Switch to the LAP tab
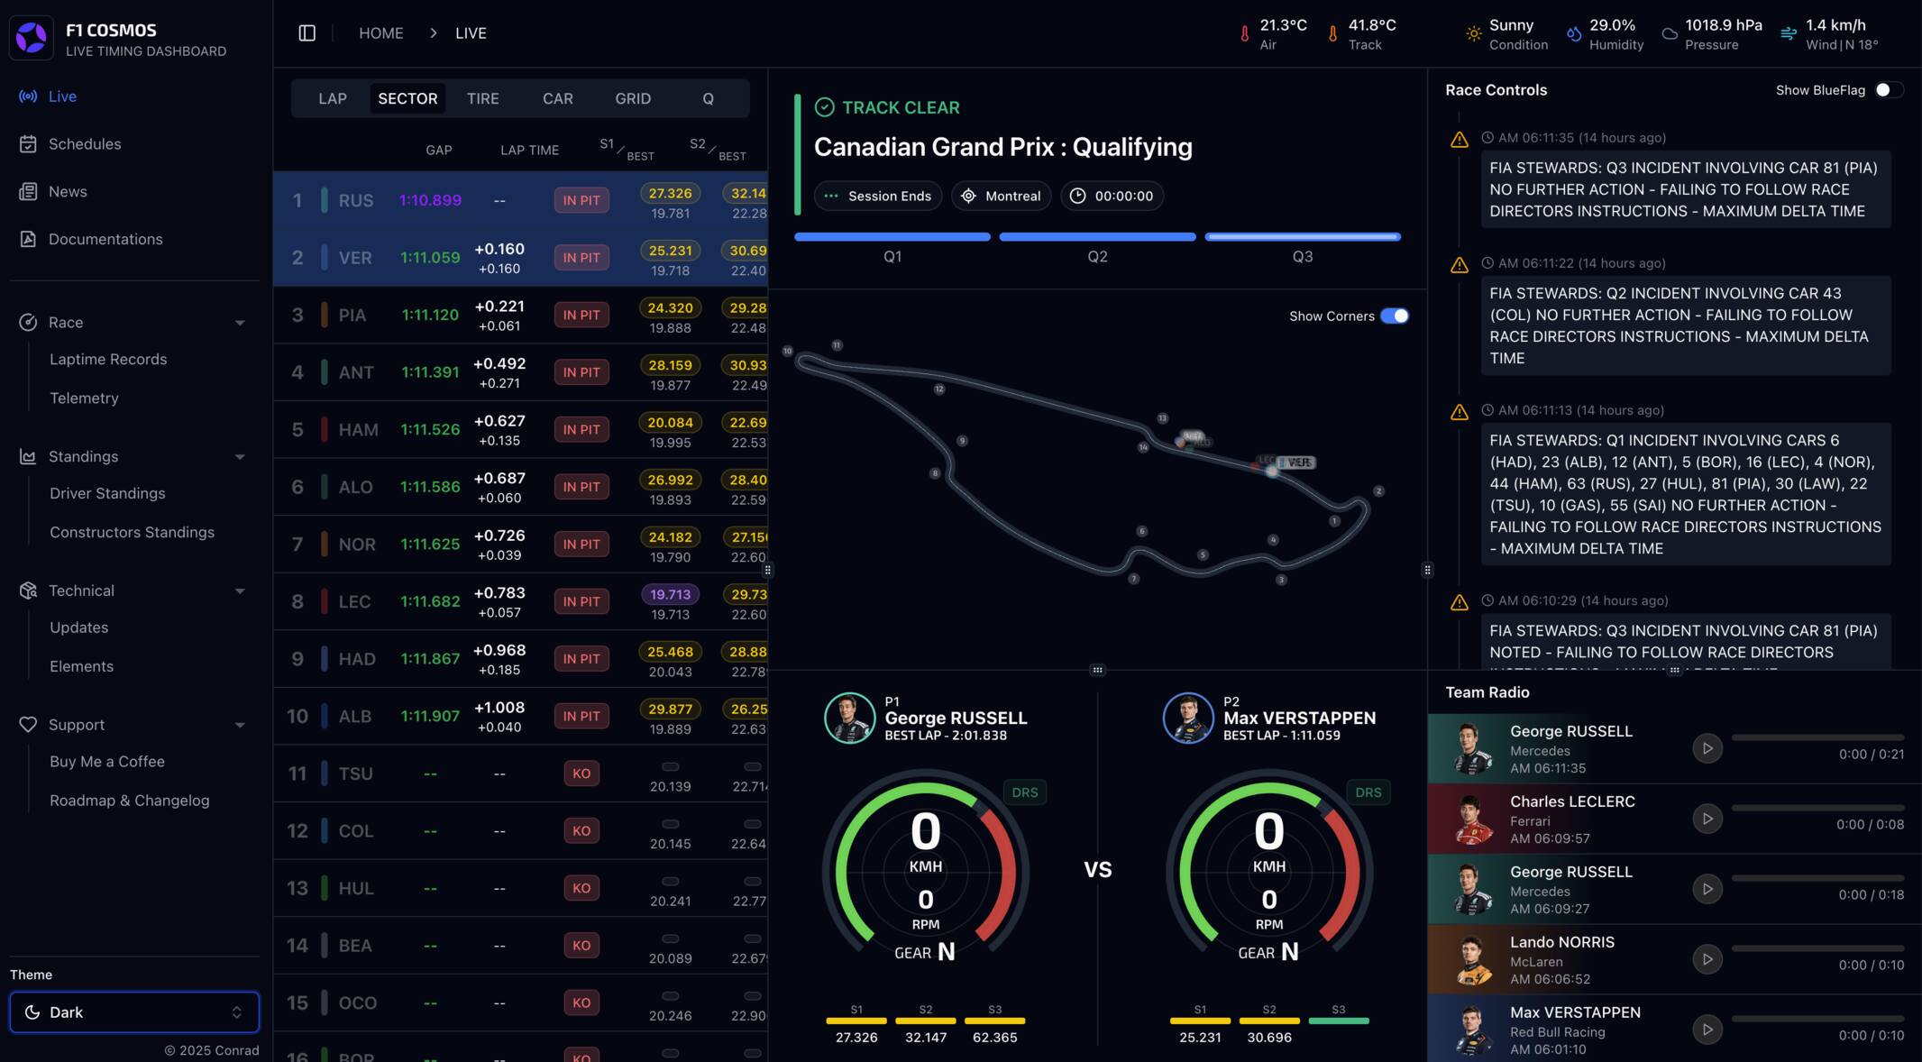Viewport: 1922px width, 1062px height. coord(333,98)
